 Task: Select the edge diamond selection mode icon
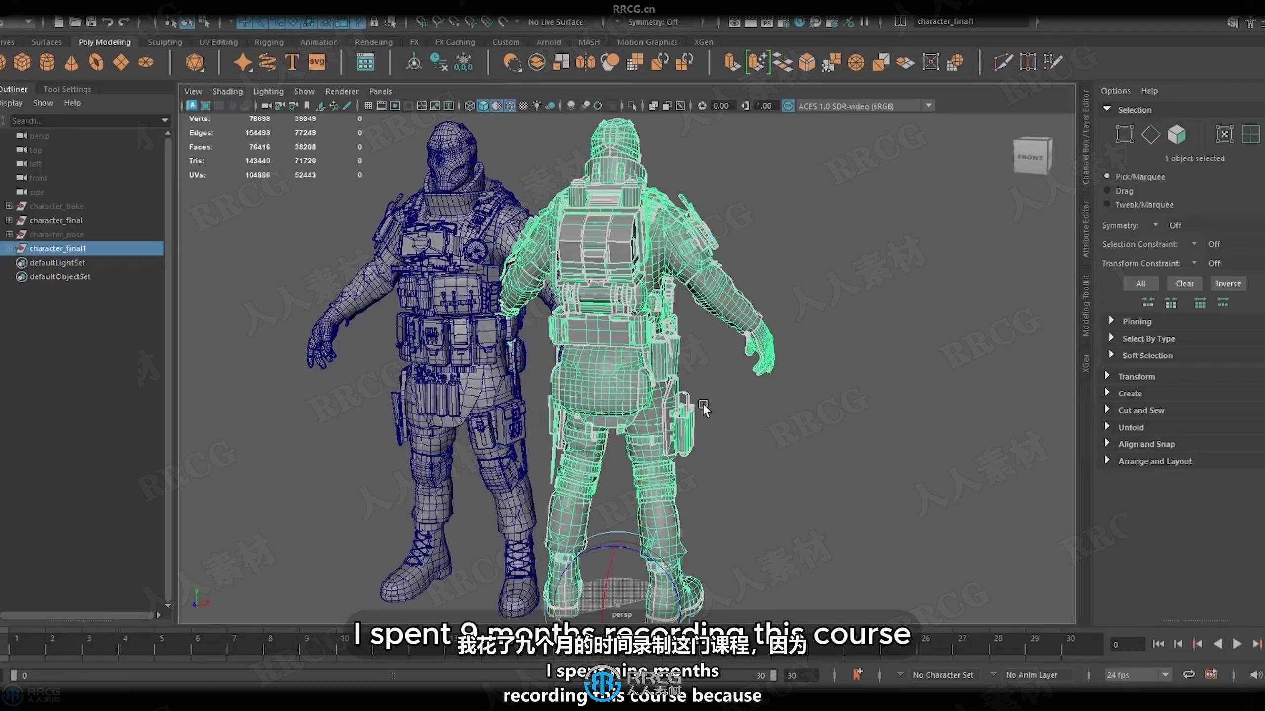[x=1150, y=134]
